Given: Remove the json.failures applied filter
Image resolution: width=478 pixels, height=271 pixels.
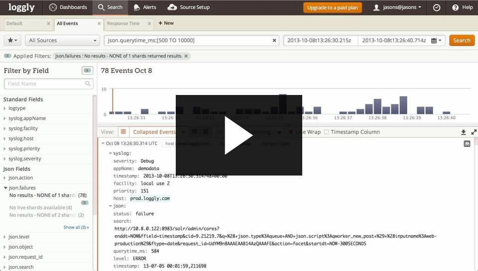Looking at the screenshot, I should pos(186,56).
